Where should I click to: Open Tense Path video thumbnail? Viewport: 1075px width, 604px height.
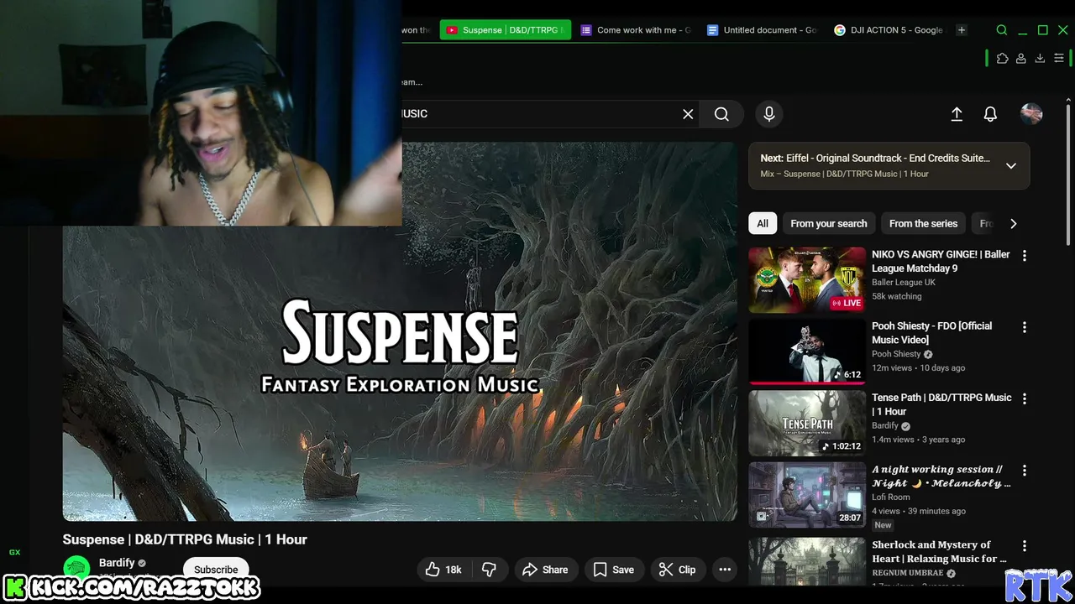[807, 423]
